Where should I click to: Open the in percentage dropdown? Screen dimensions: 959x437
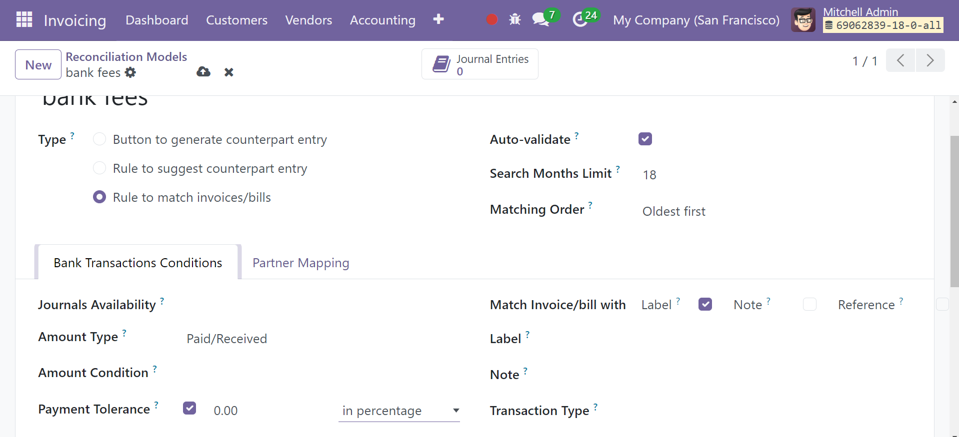pyautogui.click(x=399, y=411)
